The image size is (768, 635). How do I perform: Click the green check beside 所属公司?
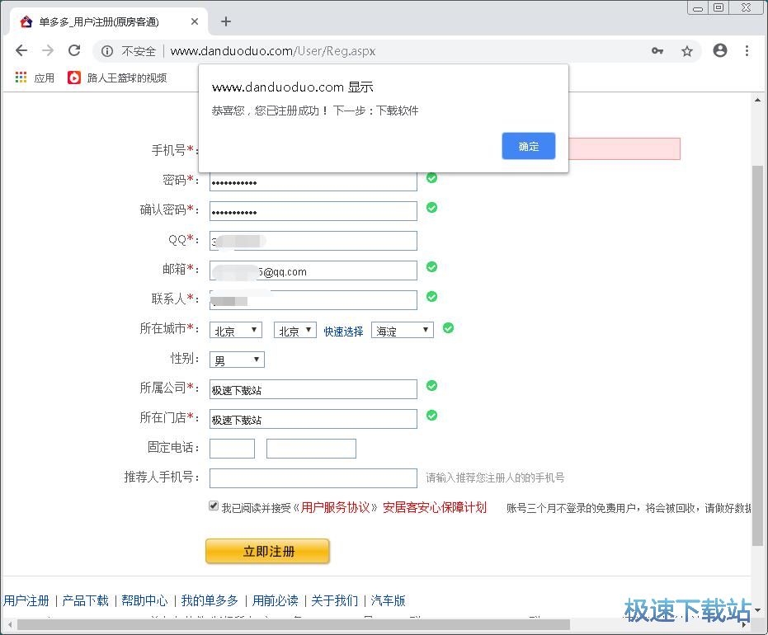click(x=431, y=386)
